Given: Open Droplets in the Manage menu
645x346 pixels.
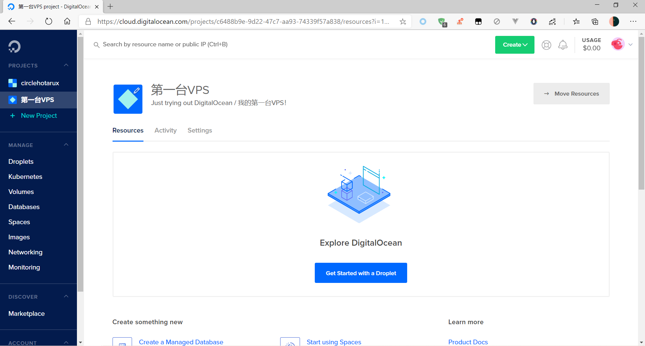Looking at the screenshot, I should 21,161.
